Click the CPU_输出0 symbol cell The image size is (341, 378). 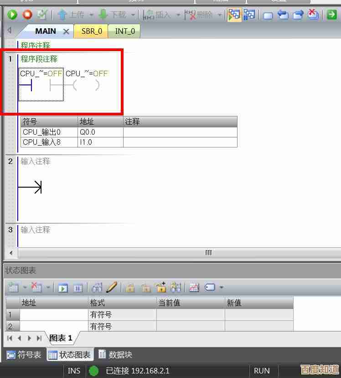49,132
